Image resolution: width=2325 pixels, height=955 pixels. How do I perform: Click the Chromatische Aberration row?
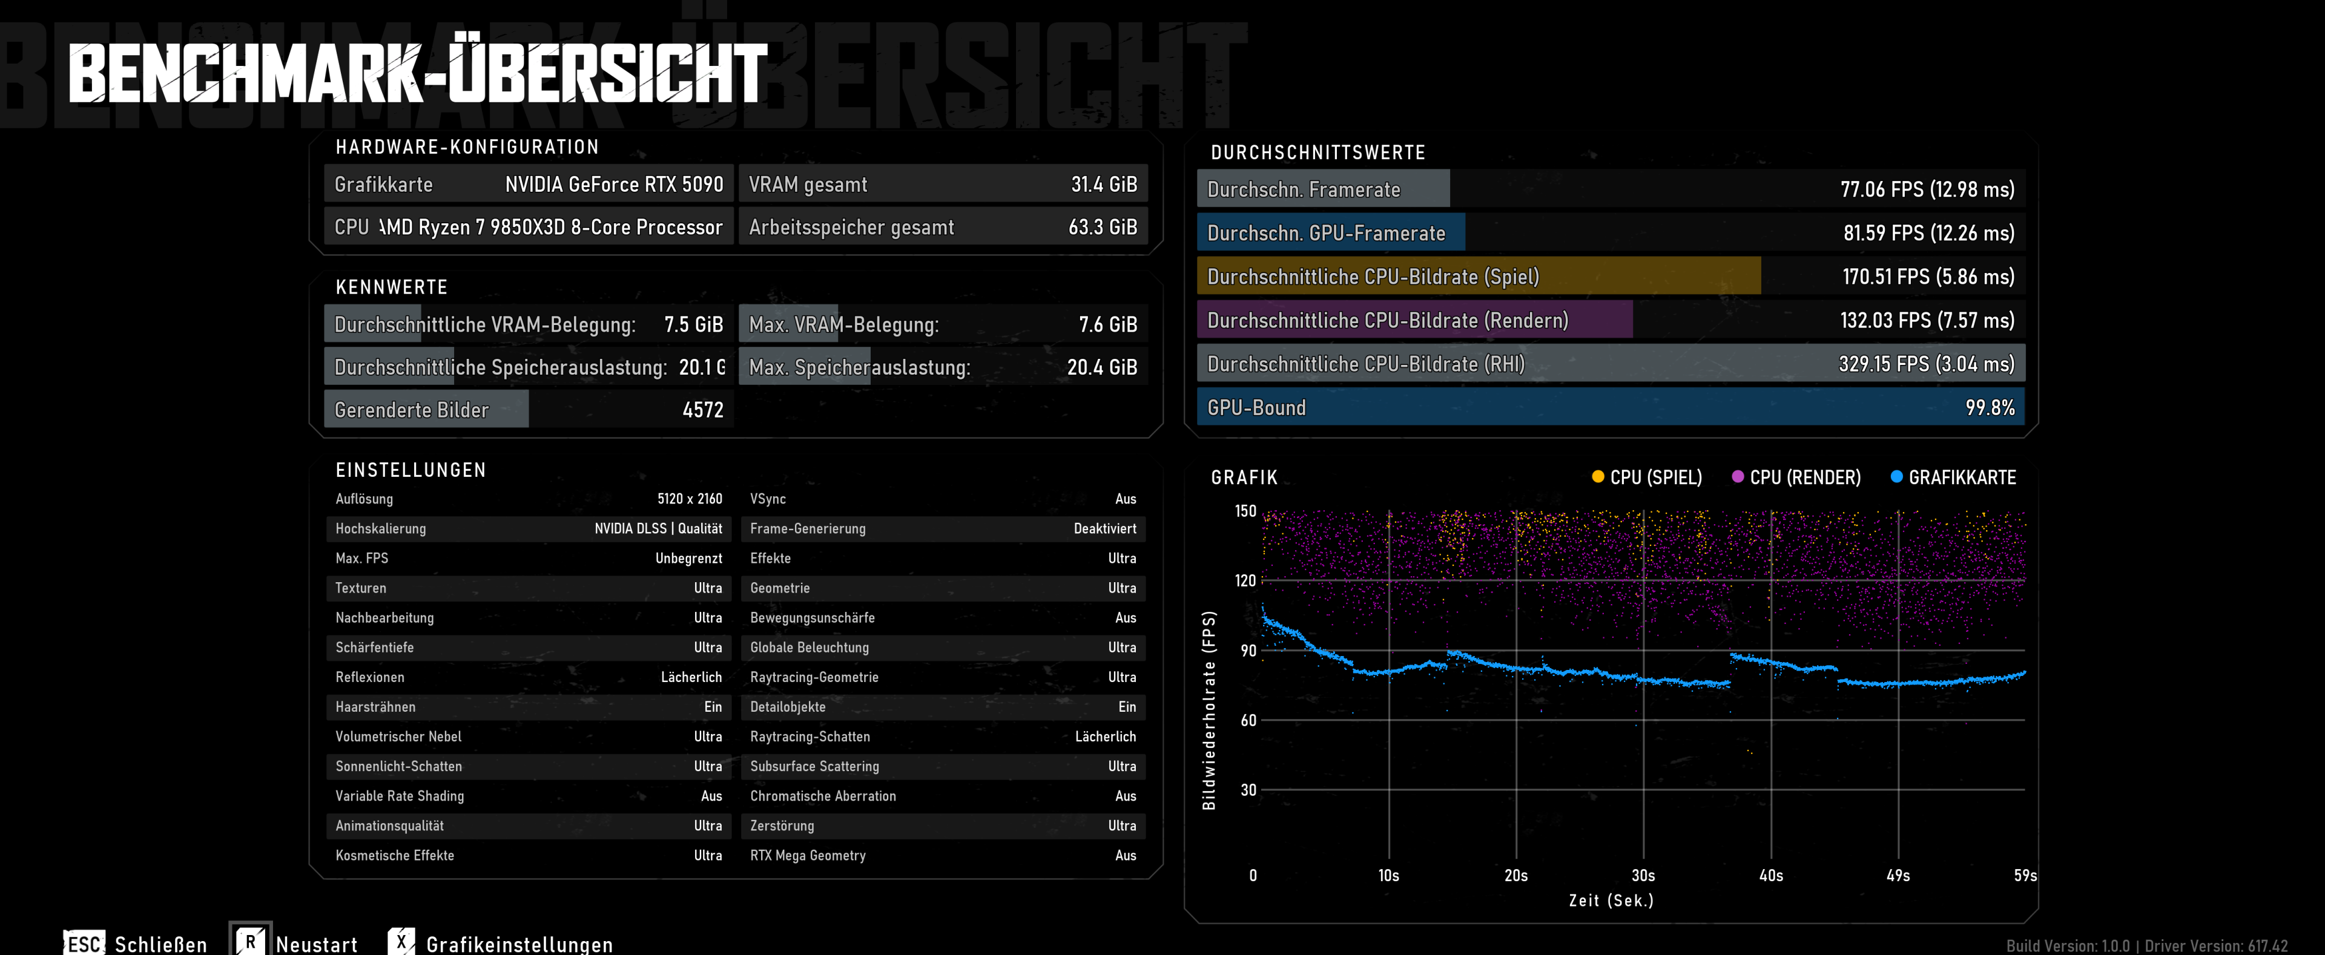[943, 795]
